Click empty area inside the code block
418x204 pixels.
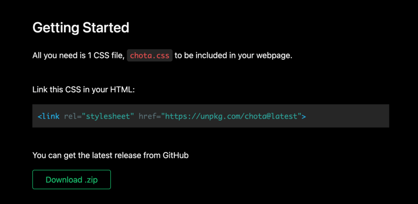(x=347, y=116)
